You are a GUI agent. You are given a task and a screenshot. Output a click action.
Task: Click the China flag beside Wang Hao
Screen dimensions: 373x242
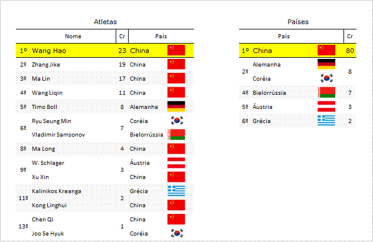coord(176,50)
